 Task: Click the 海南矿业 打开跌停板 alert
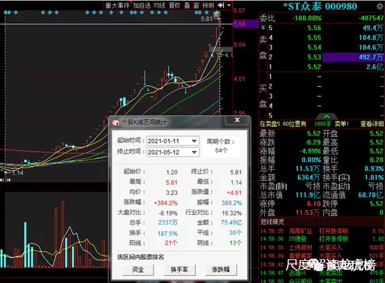(x=322, y=231)
